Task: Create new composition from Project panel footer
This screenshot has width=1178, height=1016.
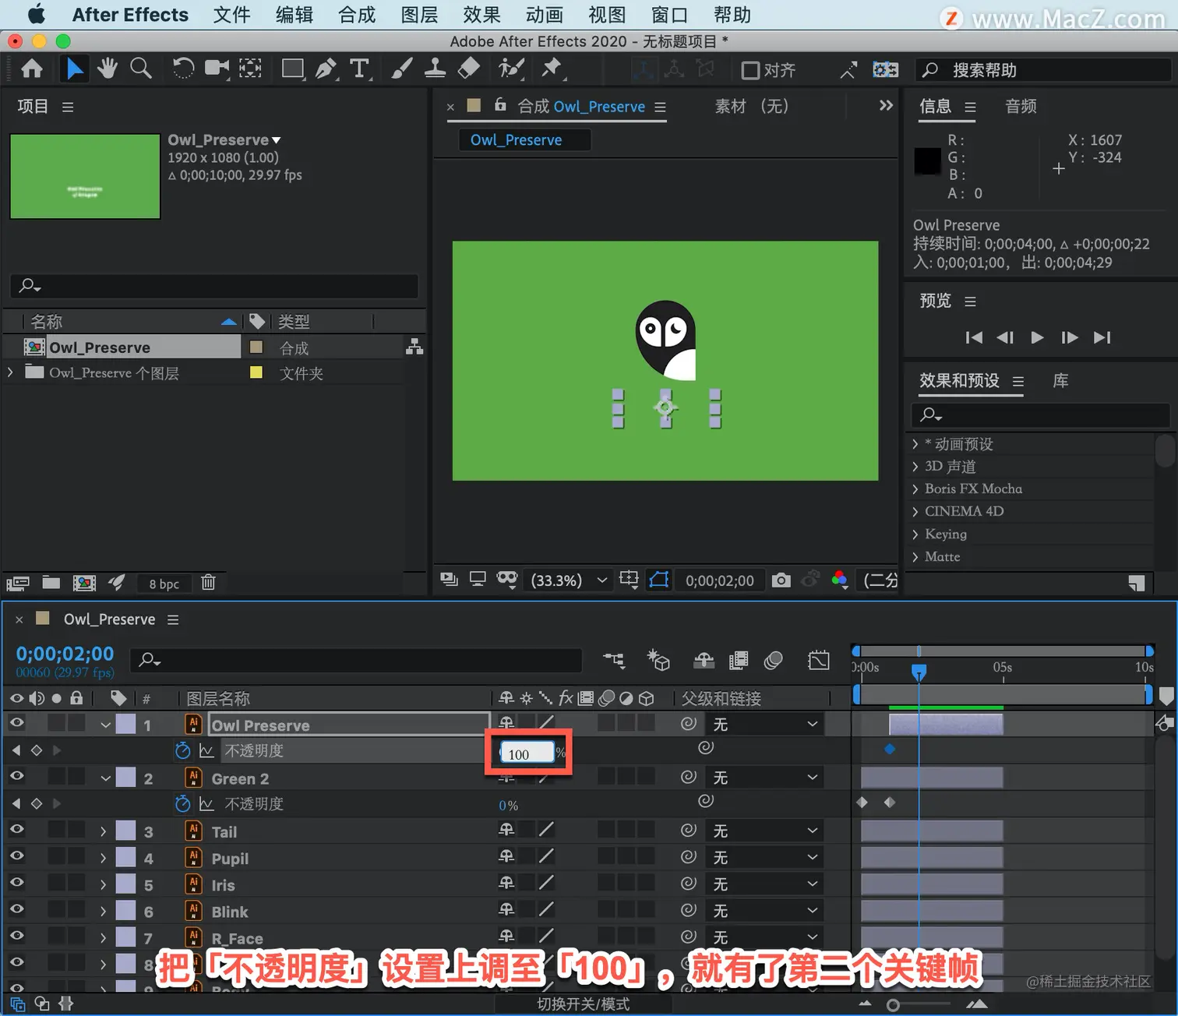Action: point(84,582)
